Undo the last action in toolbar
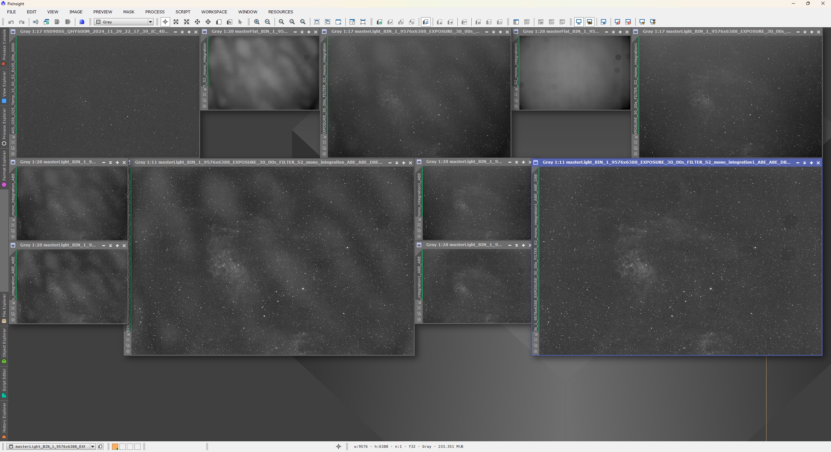 pos(11,22)
